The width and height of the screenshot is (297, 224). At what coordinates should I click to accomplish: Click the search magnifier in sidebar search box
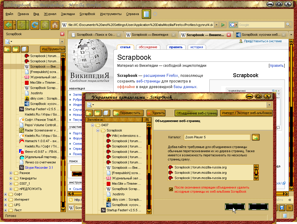point(8,41)
